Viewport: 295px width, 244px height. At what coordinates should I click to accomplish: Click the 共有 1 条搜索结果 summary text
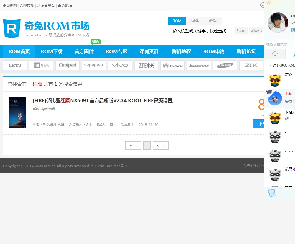(63, 84)
